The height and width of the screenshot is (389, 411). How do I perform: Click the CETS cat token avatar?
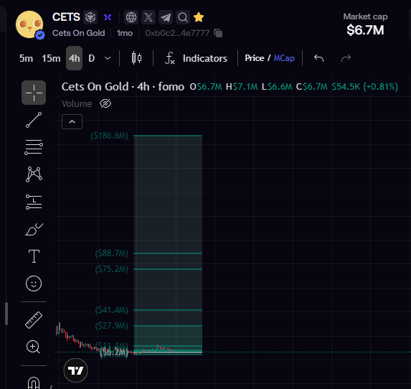(x=29, y=24)
